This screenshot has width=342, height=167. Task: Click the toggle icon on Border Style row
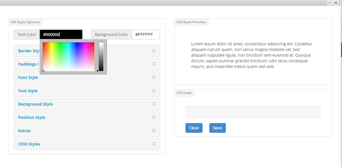154,51
